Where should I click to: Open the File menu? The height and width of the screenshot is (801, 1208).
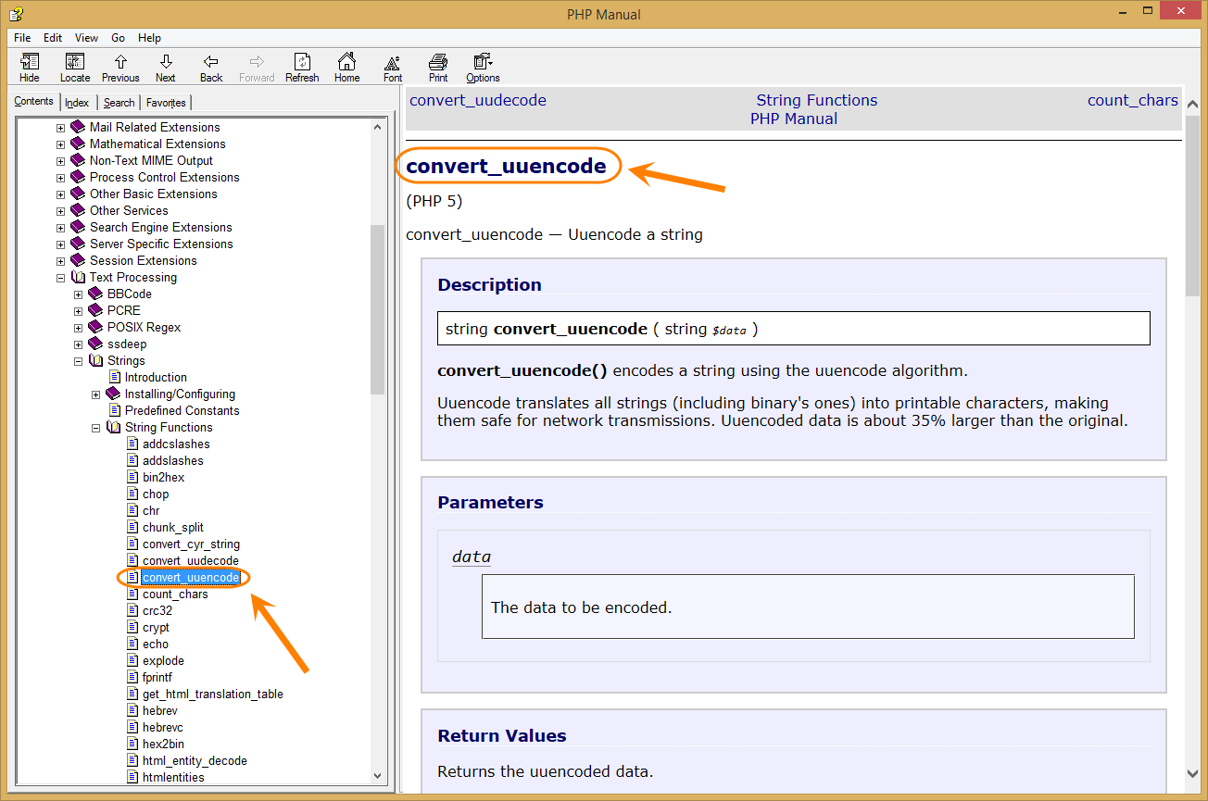(x=22, y=38)
